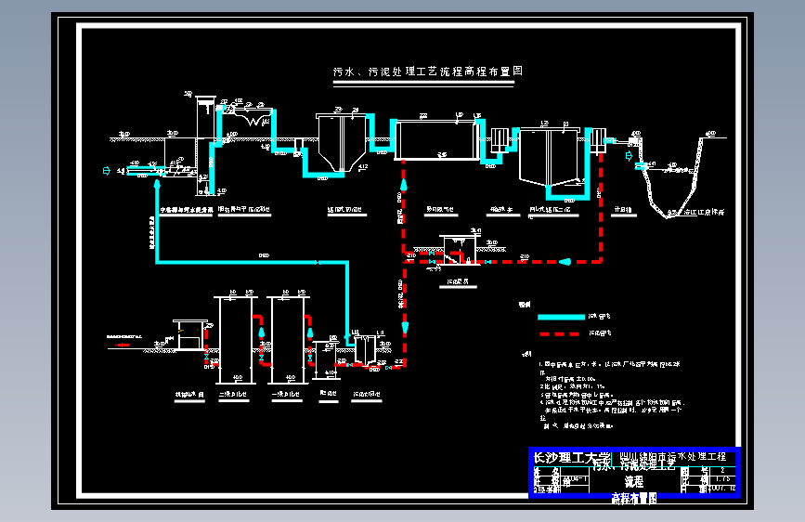
Task: Select the blue 高程布置图 text at bottom
Action: coord(634,498)
